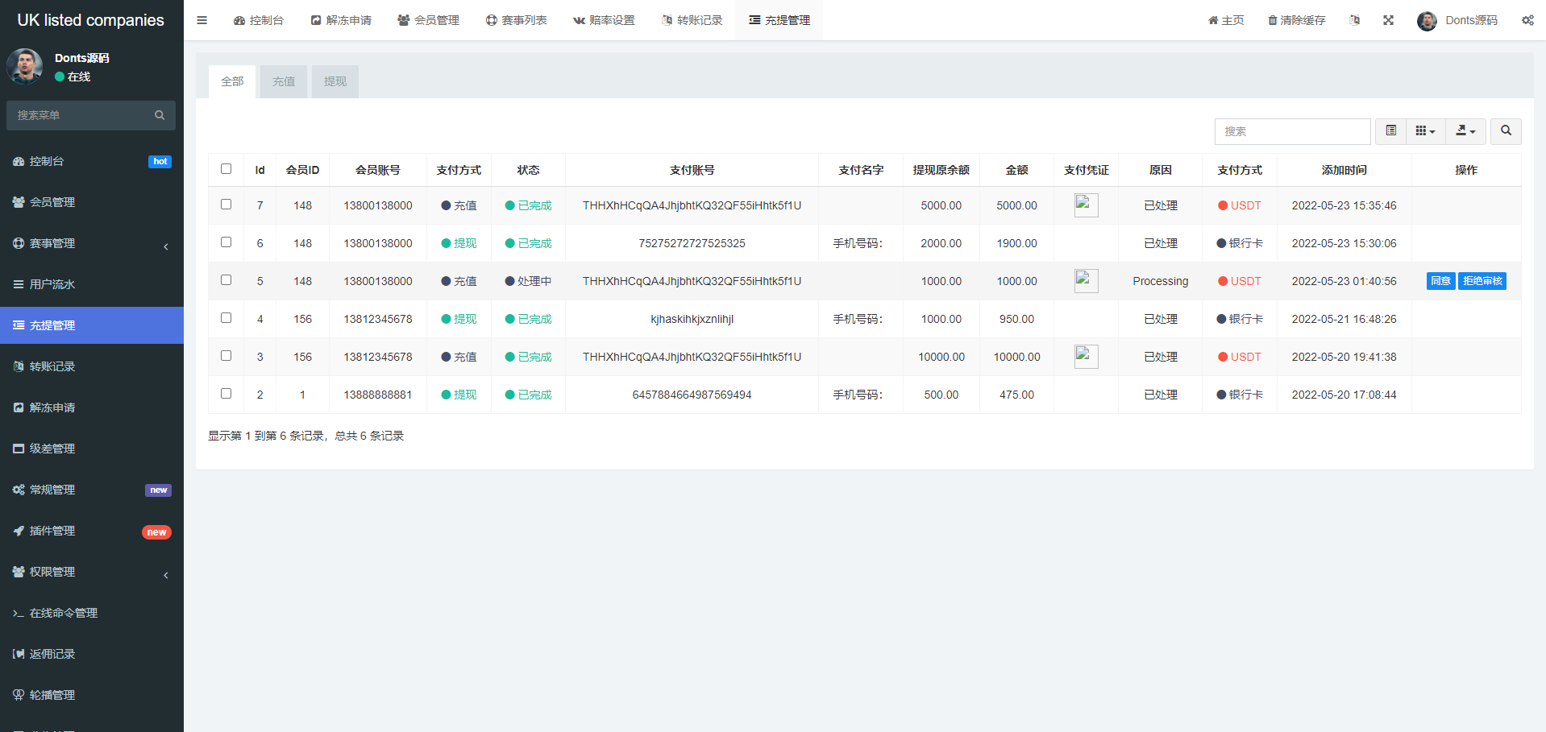Toggle the table card view icon
Screen dimensions: 1546x732
pyautogui.click(x=1390, y=130)
